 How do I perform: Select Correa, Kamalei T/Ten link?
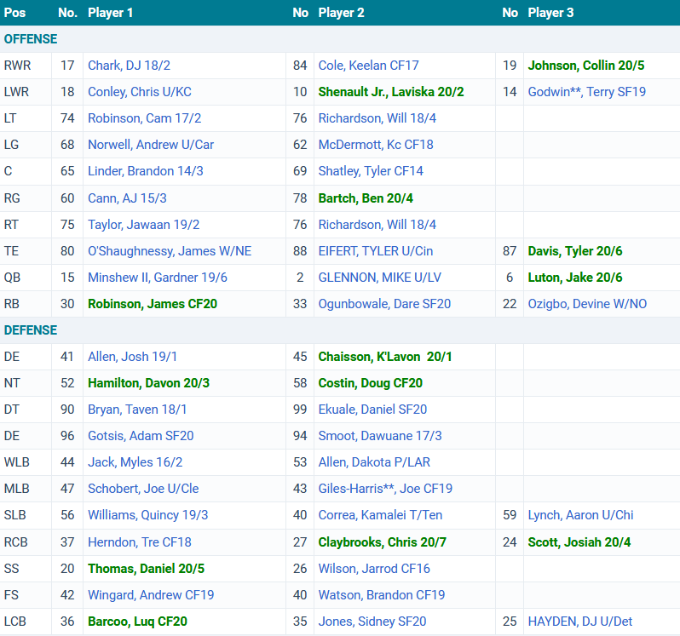(x=380, y=516)
